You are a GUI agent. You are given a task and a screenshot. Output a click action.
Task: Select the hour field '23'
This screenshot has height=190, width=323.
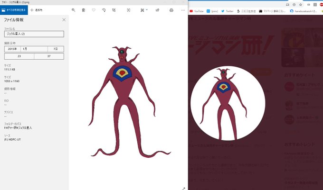[19, 56]
